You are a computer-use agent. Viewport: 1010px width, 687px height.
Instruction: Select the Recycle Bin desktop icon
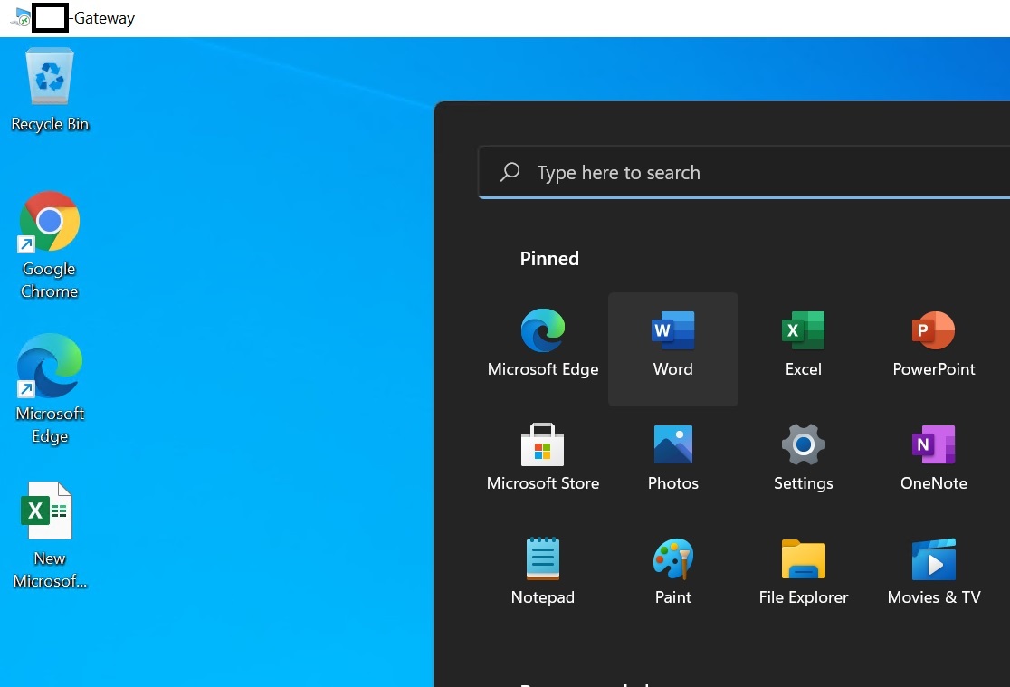(x=50, y=91)
